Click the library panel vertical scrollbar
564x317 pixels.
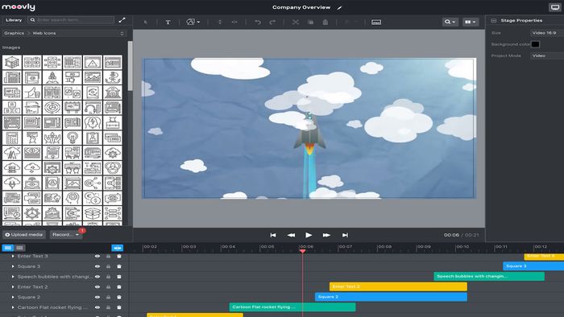(x=130, y=66)
